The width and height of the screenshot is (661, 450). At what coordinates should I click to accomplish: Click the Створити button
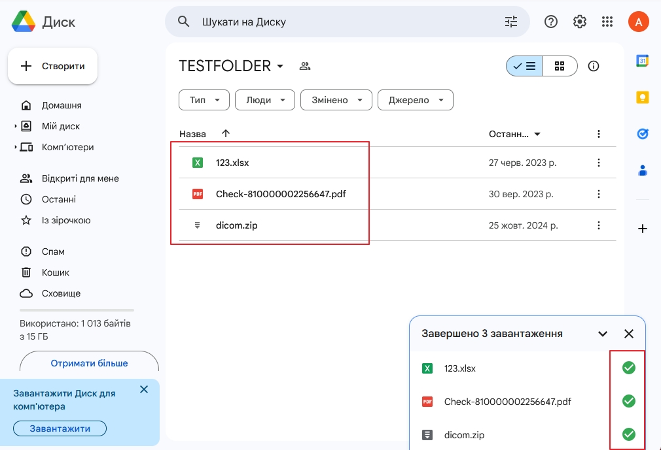(x=53, y=66)
